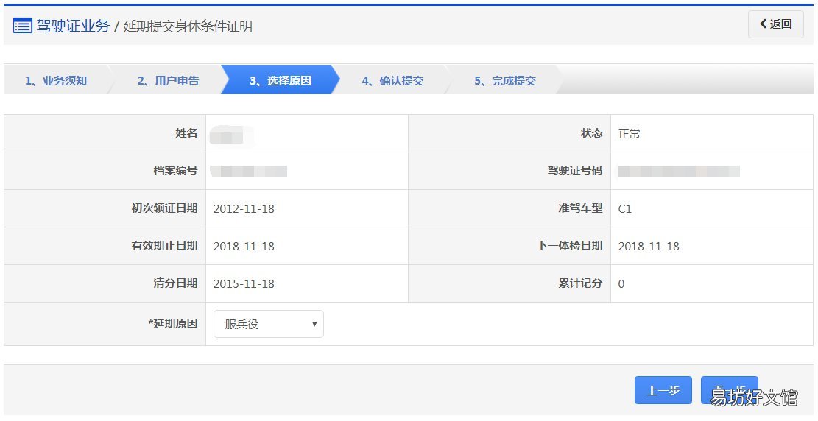Go to step 5、完成提交
Viewport: 818px width, 421px height.
coord(505,80)
